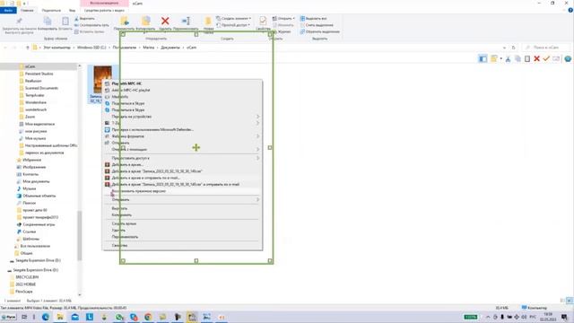Click the search oCam input field
Image resolution: width=574 pixels, height=323 pixels.
(x=546, y=48)
